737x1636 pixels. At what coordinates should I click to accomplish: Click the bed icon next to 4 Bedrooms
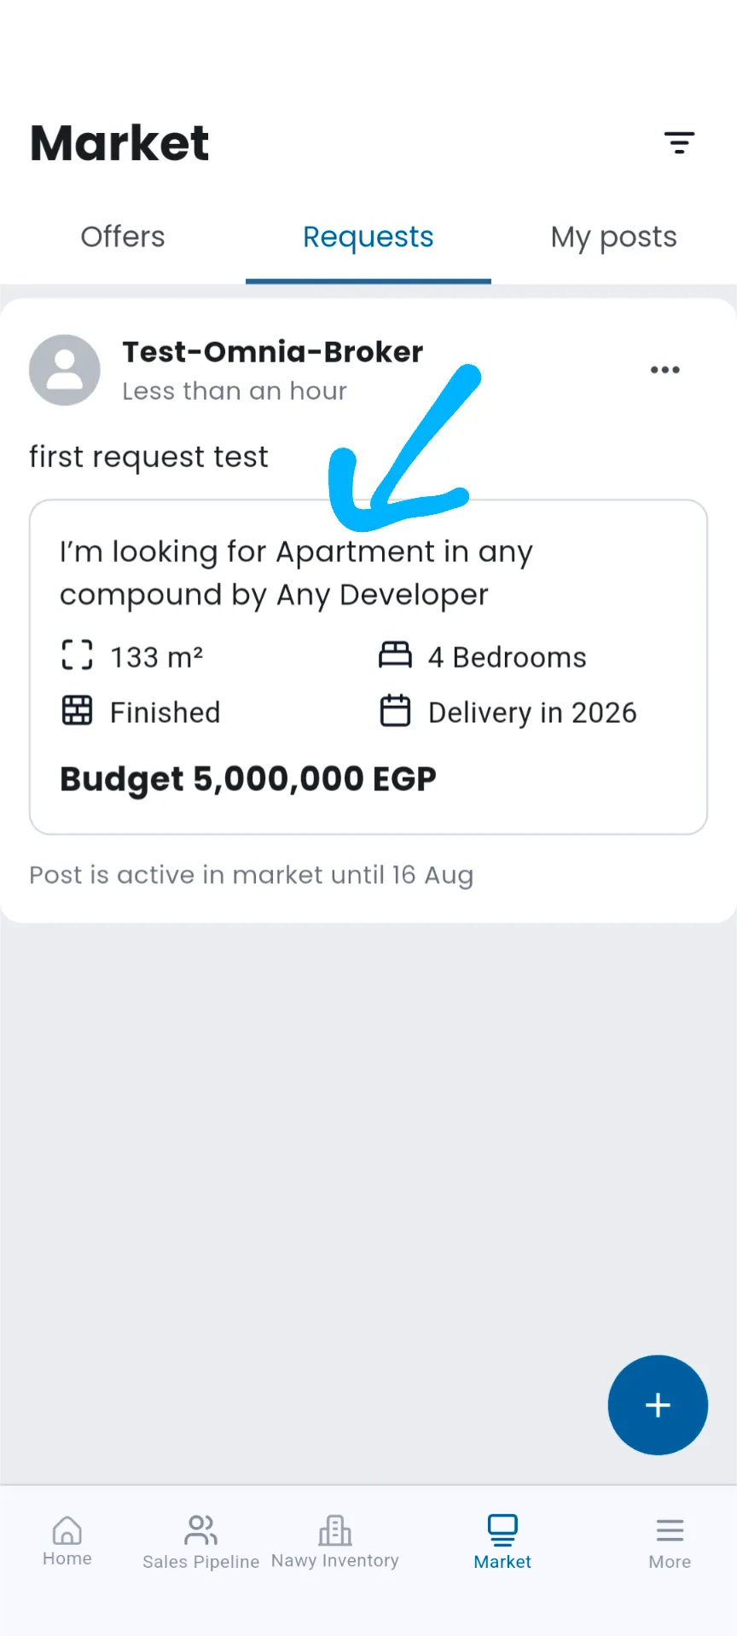tap(395, 656)
